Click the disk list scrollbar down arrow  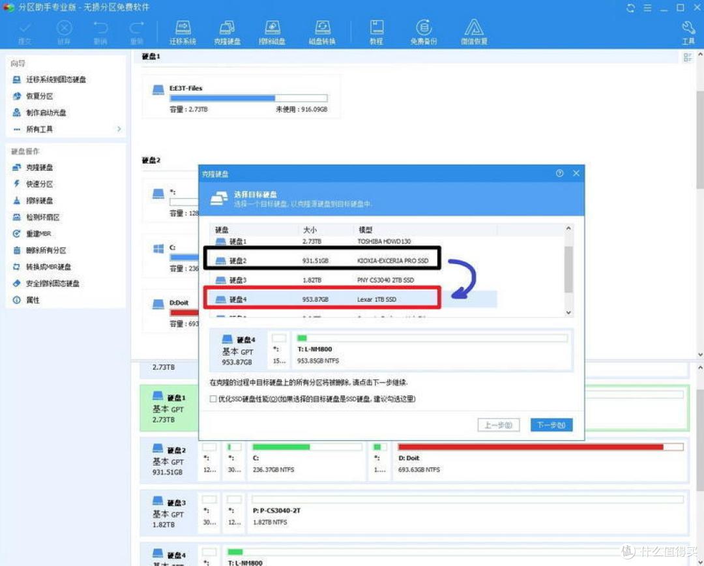(x=568, y=312)
